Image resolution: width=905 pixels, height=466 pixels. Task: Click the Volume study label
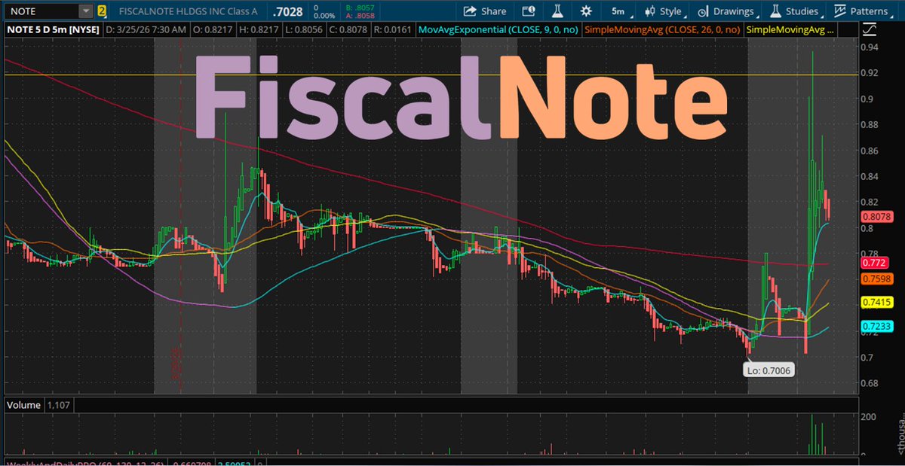coord(23,404)
